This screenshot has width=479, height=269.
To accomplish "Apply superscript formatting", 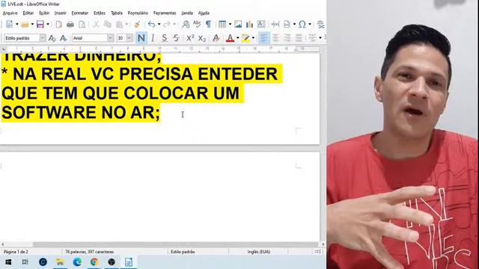I will (x=190, y=38).
